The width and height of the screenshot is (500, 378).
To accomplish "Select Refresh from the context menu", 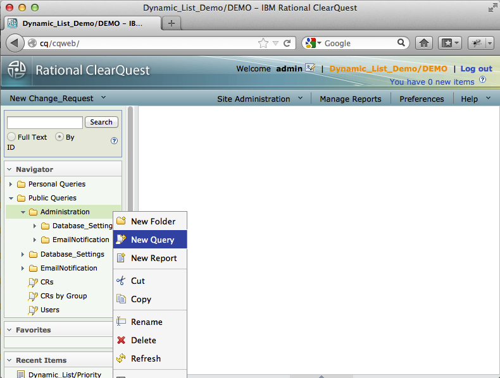I will [150, 358].
